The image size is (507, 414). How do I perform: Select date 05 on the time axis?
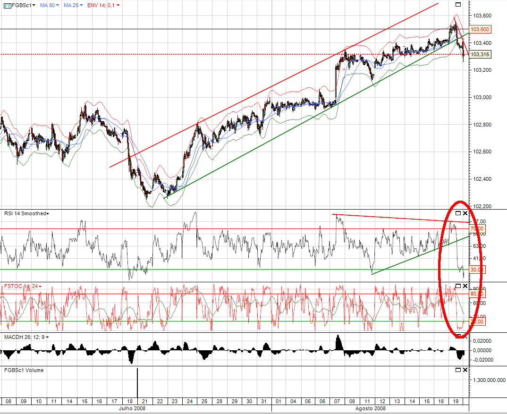click(308, 401)
